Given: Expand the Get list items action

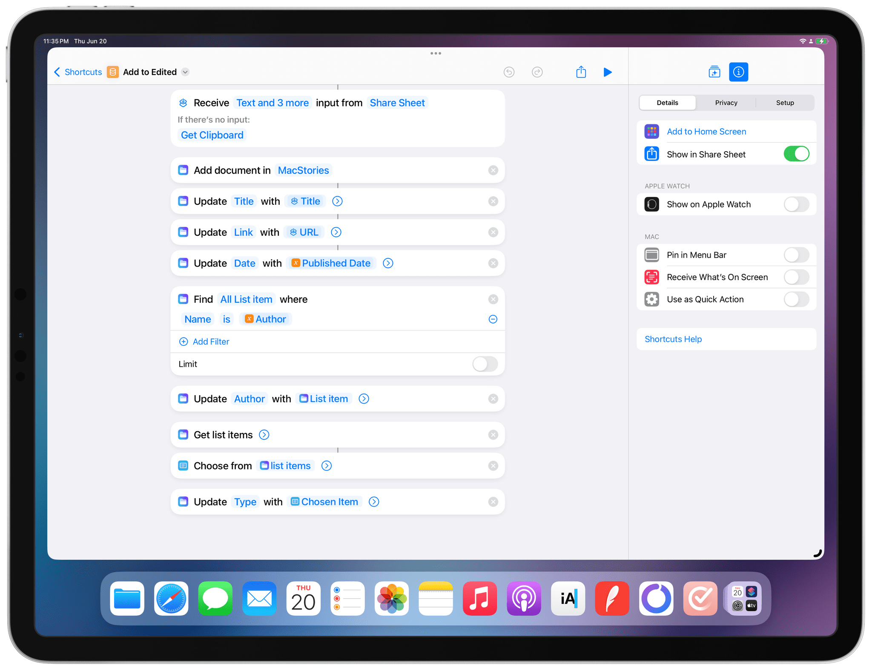Looking at the screenshot, I should click(x=264, y=435).
